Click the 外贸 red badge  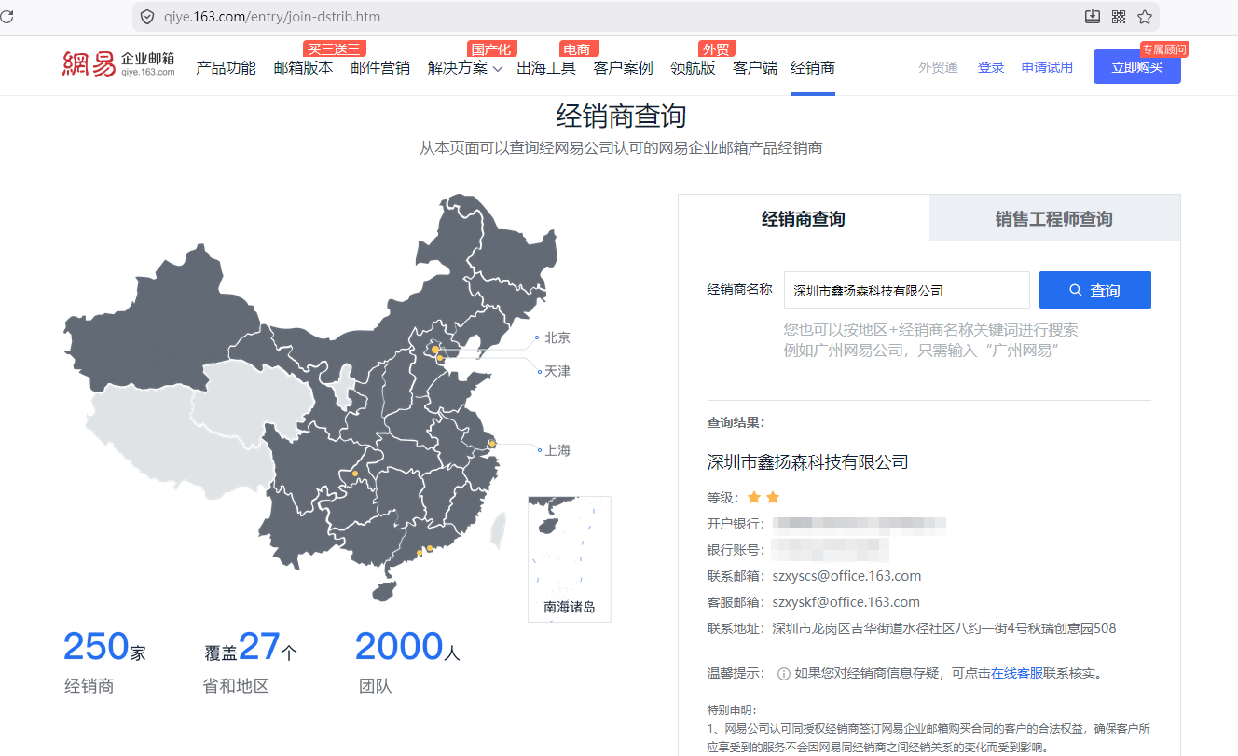(x=716, y=49)
